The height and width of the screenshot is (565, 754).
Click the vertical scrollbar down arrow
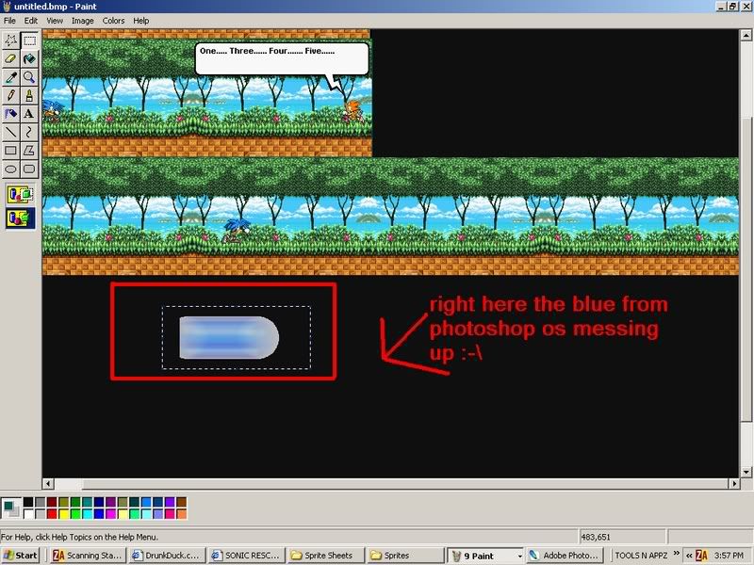point(746,472)
